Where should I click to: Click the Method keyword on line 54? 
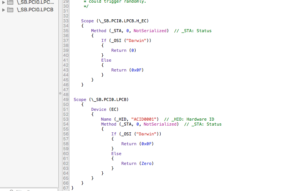click(x=109, y=124)
